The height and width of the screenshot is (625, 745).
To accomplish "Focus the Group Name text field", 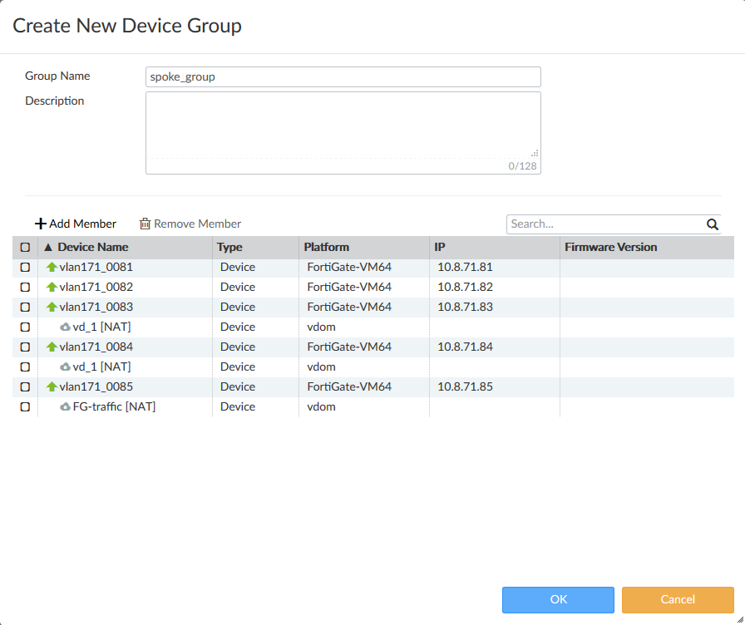I will click(343, 77).
